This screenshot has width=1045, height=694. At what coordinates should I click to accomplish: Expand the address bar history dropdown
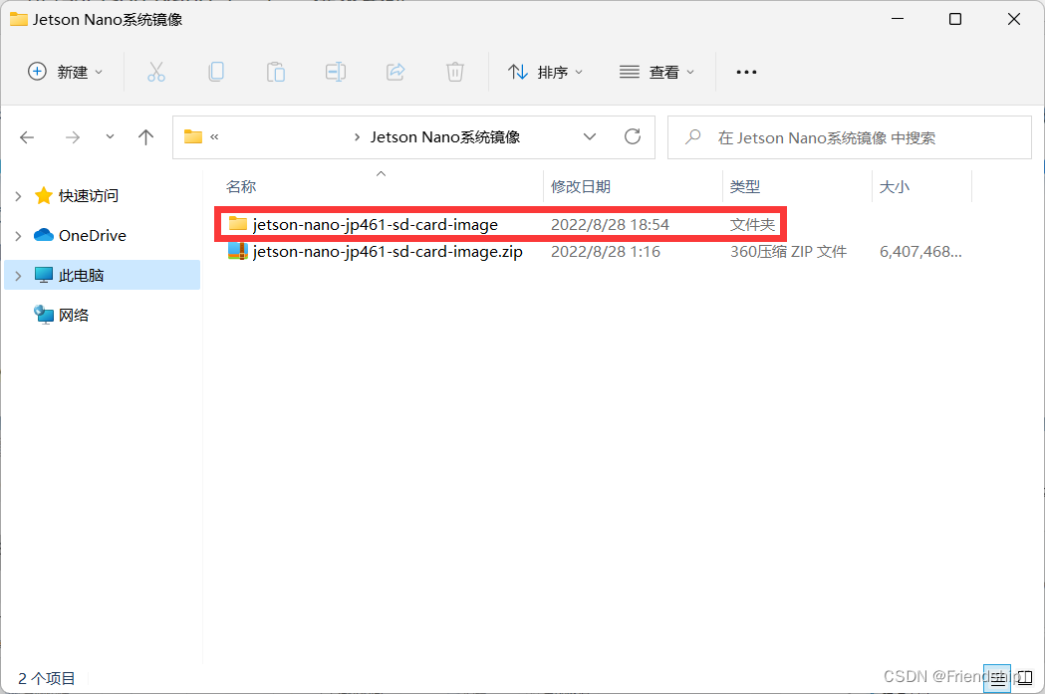(589, 137)
